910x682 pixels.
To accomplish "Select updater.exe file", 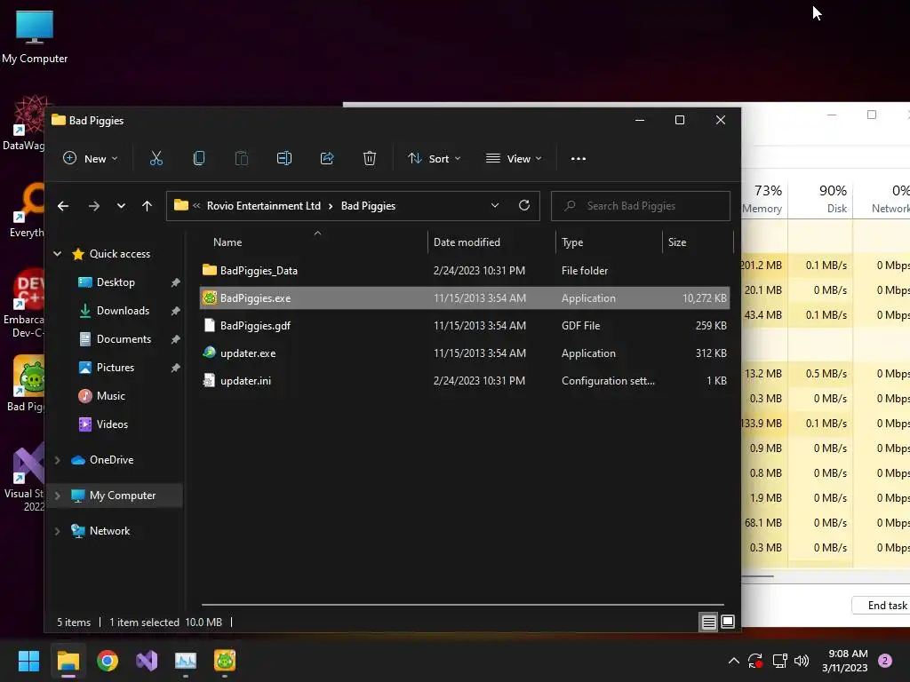I will [x=464, y=353].
